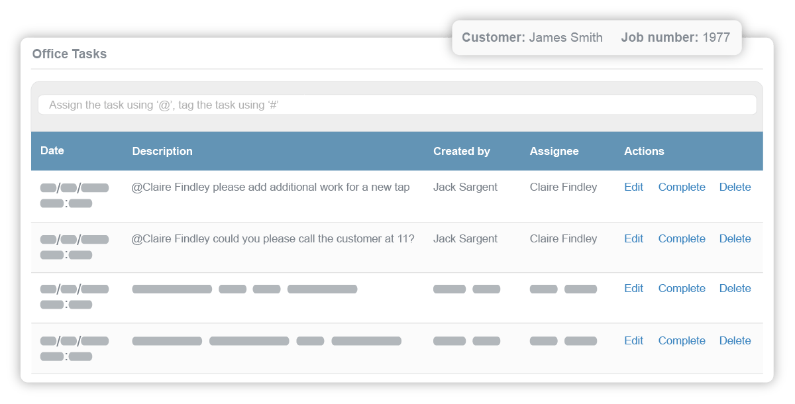Edit the last task in the table
This screenshot has width=795, height=404.
point(633,340)
